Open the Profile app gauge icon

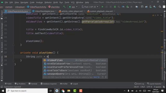[123, 7]
